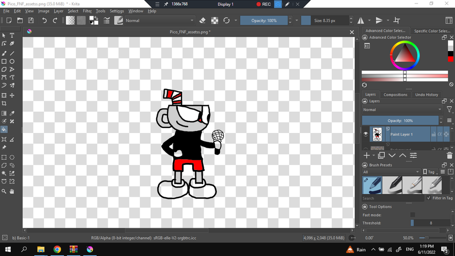This screenshot has height=256, width=455.
Task: Open layer blending mode Normal dropdown
Action: (x=402, y=110)
